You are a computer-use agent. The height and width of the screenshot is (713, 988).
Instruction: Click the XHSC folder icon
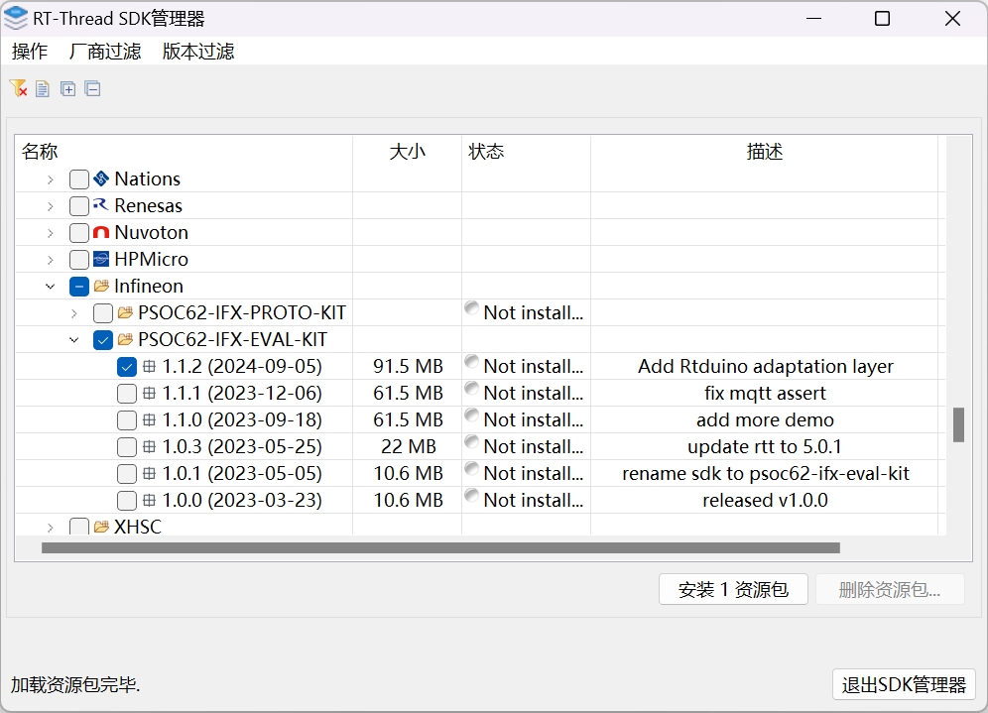tap(101, 527)
